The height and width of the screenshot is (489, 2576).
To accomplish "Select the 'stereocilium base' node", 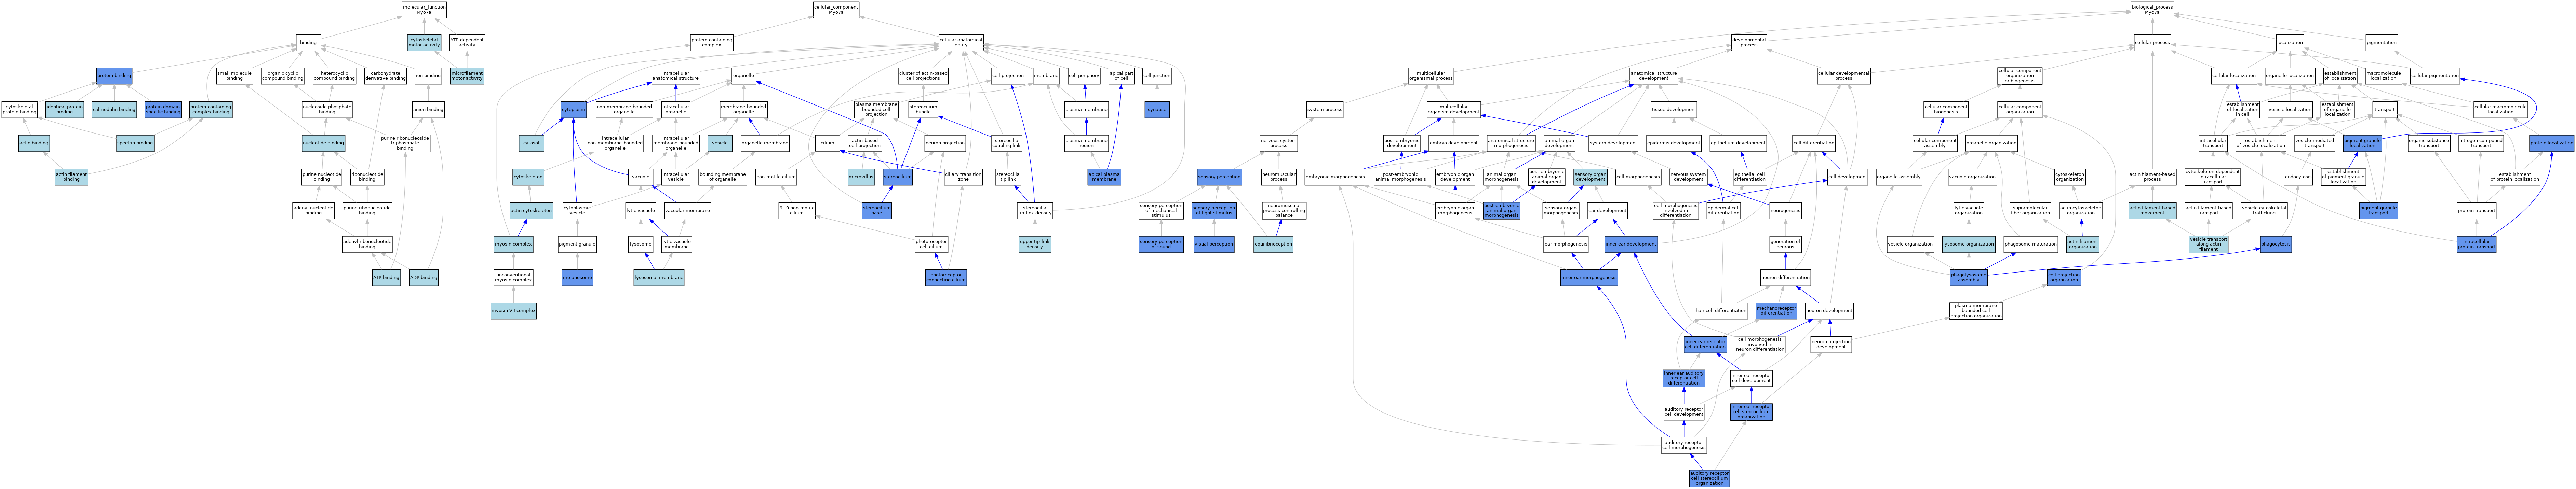I will coord(877,210).
